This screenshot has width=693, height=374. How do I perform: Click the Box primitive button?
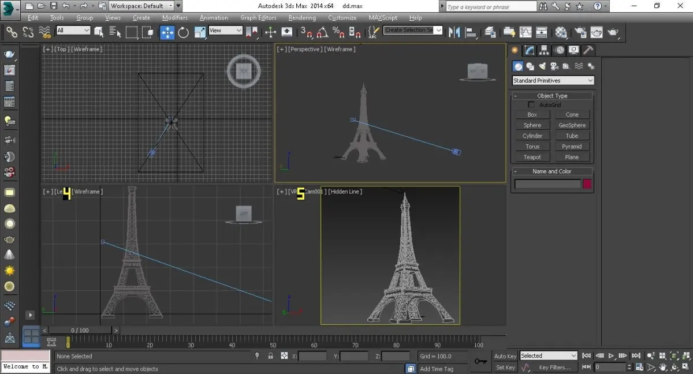[532, 114]
